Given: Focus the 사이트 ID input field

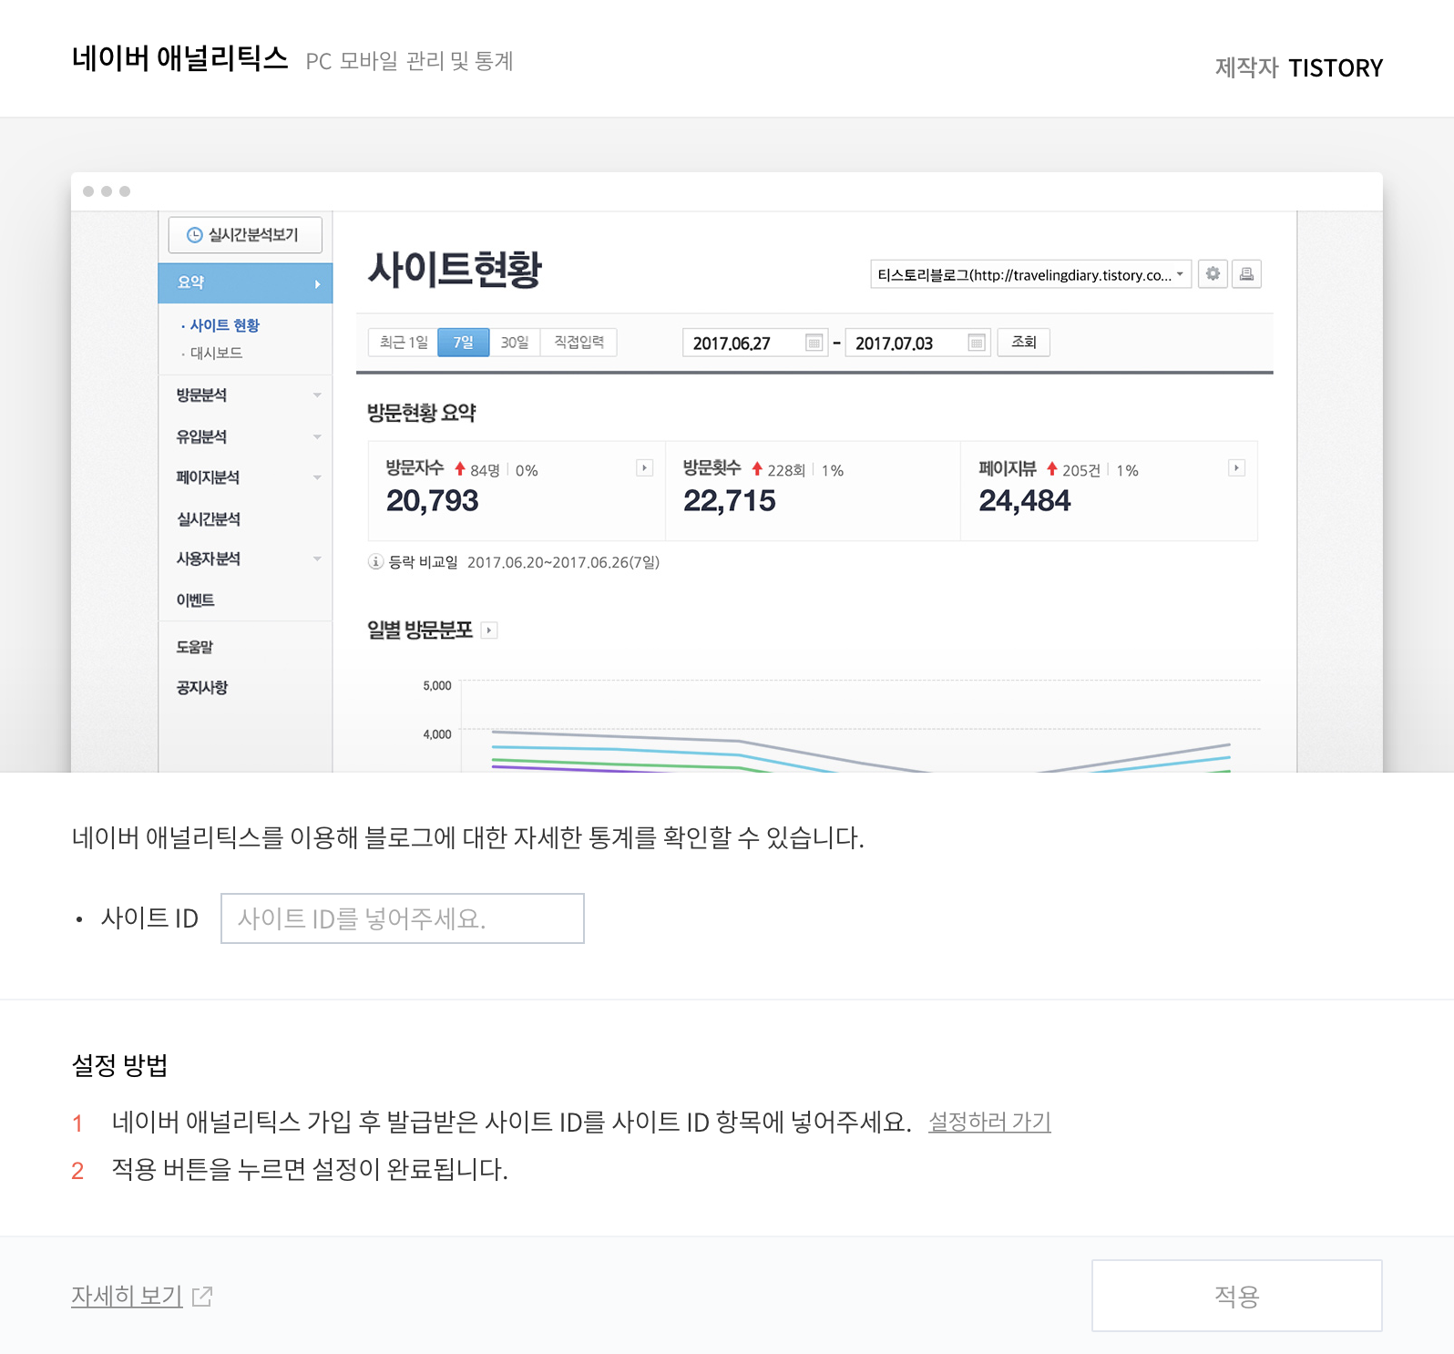Looking at the screenshot, I should (x=402, y=918).
